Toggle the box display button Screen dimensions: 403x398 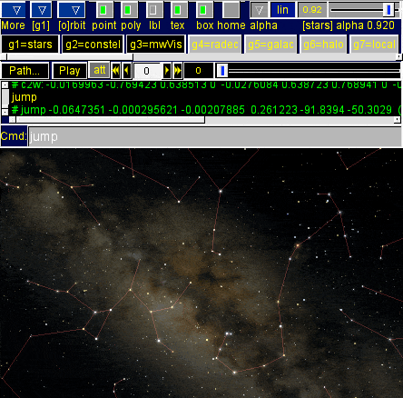point(203,10)
